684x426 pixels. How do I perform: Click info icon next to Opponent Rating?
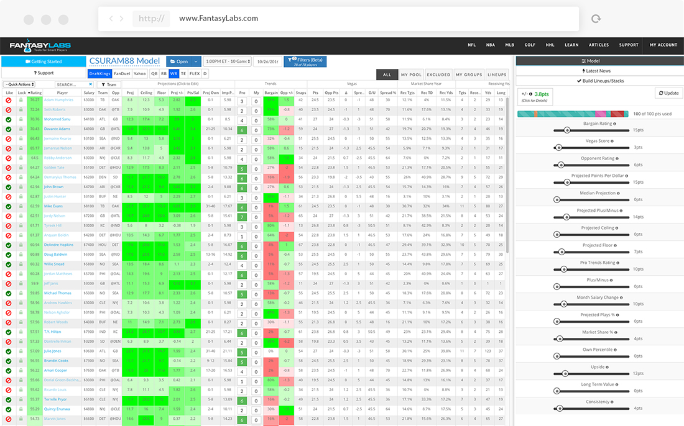coord(617,158)
